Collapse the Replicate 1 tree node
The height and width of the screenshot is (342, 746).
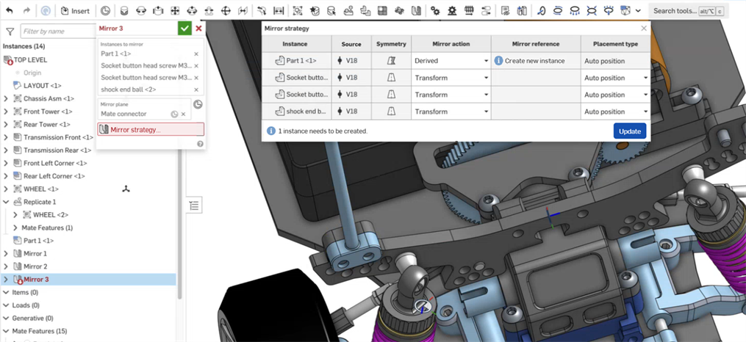pos(7,202)
